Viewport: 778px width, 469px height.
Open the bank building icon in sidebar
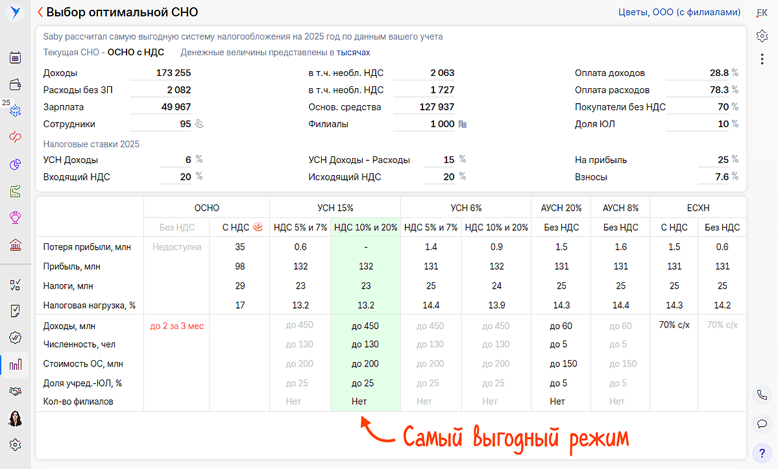coord(16,245)
